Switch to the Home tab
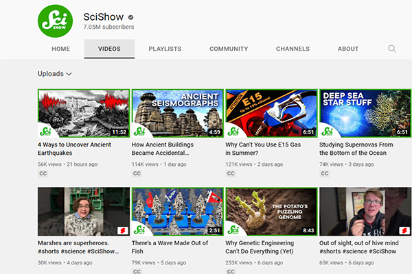Screen dimensions: 412x274 coord(61,49)
